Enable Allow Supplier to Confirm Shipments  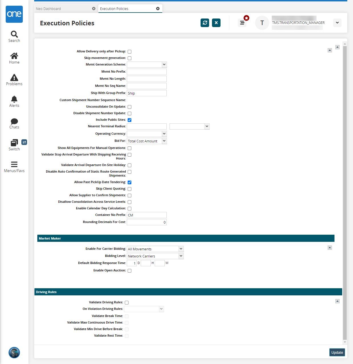tap(129, 196)
